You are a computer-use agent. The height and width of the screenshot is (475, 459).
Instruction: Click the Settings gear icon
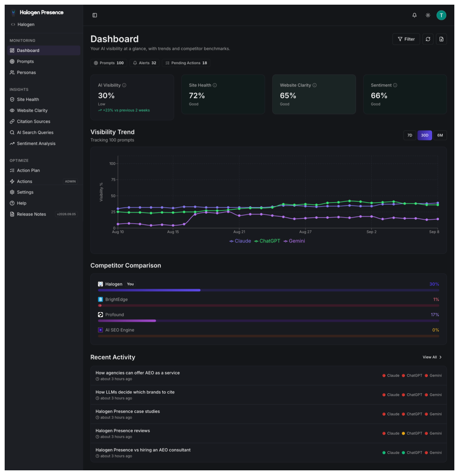[x=12, y=192]
